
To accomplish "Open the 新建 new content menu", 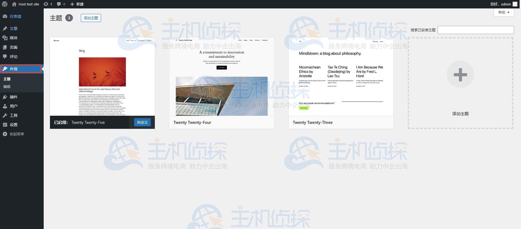I will [77, 4].
